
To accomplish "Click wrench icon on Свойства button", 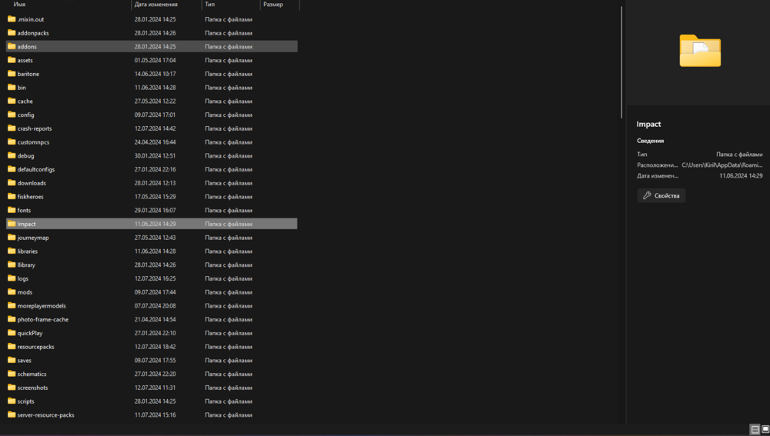I will [x=647, y=195].
